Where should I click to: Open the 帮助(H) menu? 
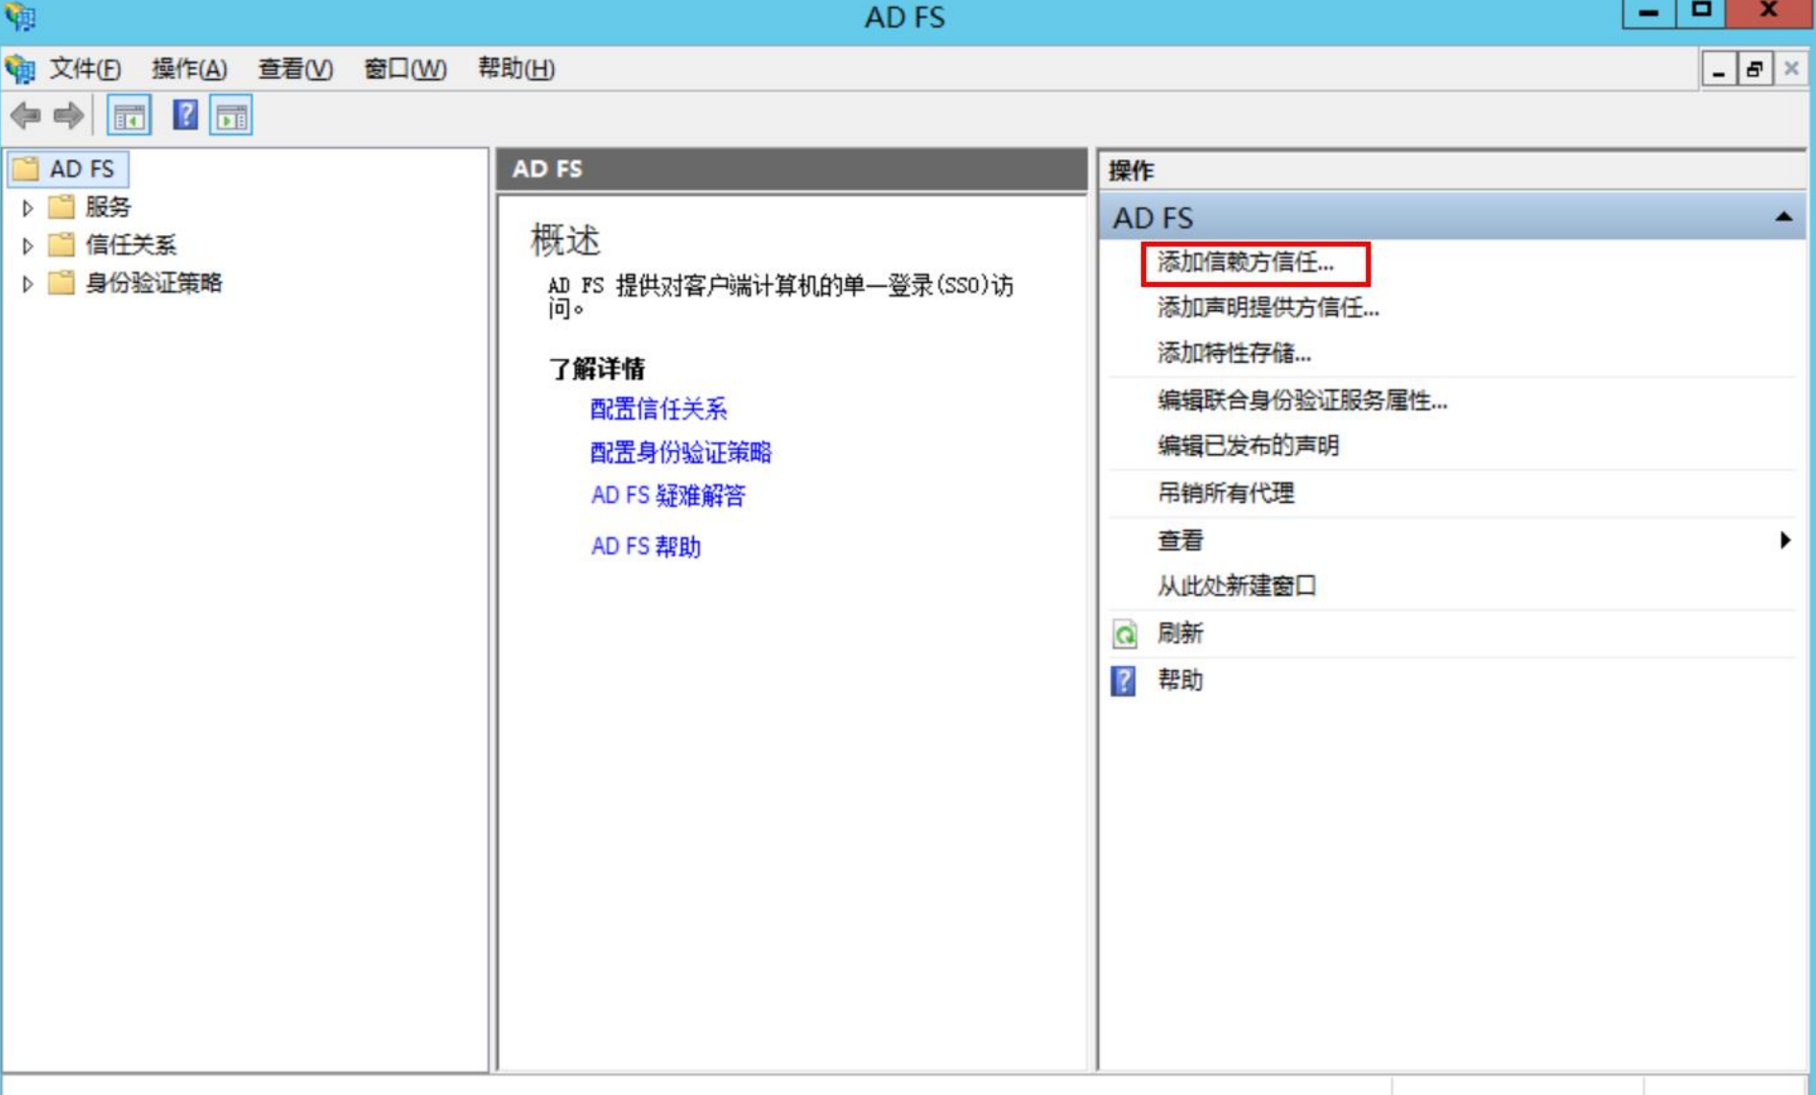click(516, 69)
